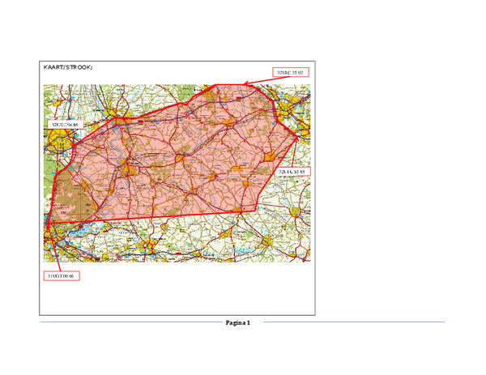This screenshot has width=486, height=375.
Task: Click the coordinate label right of the map
Action: (x=292, y=172)
